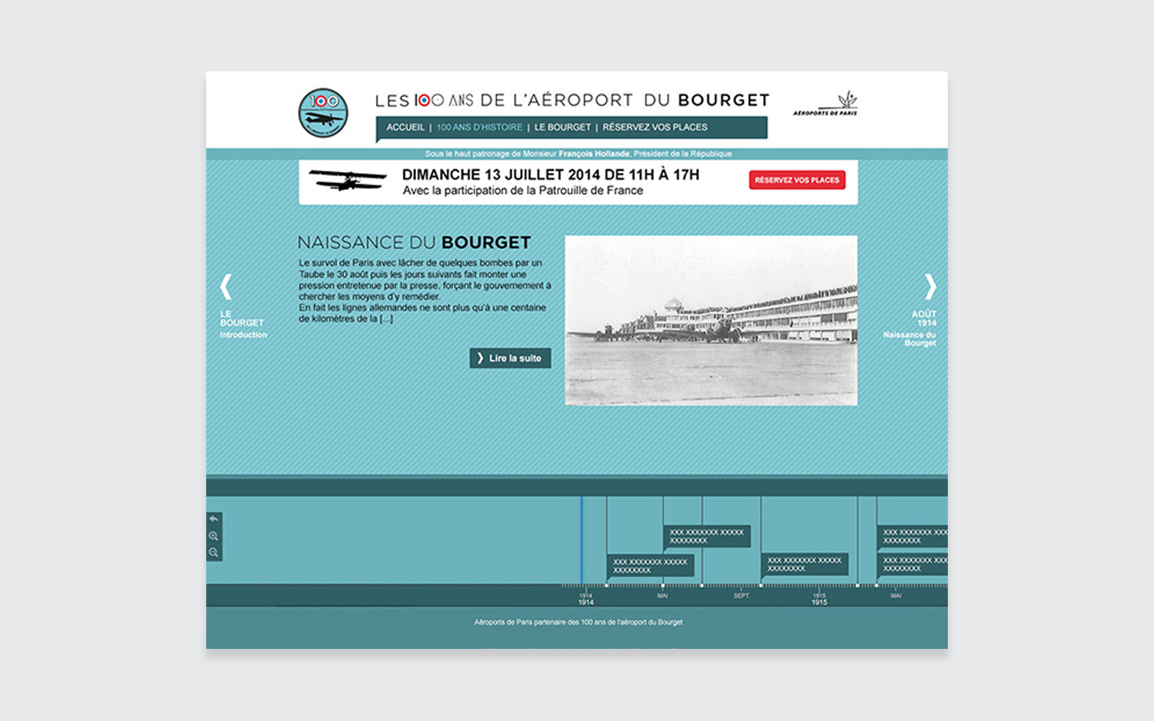Viewport: 1154px width, 721px height.
Task: Open the Aéroports de Paris logo
Action: (x=825, y=103)
